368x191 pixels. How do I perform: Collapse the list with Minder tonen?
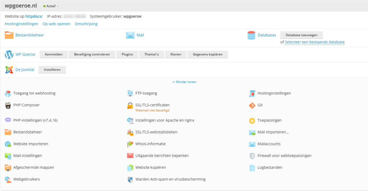[184, 82]
